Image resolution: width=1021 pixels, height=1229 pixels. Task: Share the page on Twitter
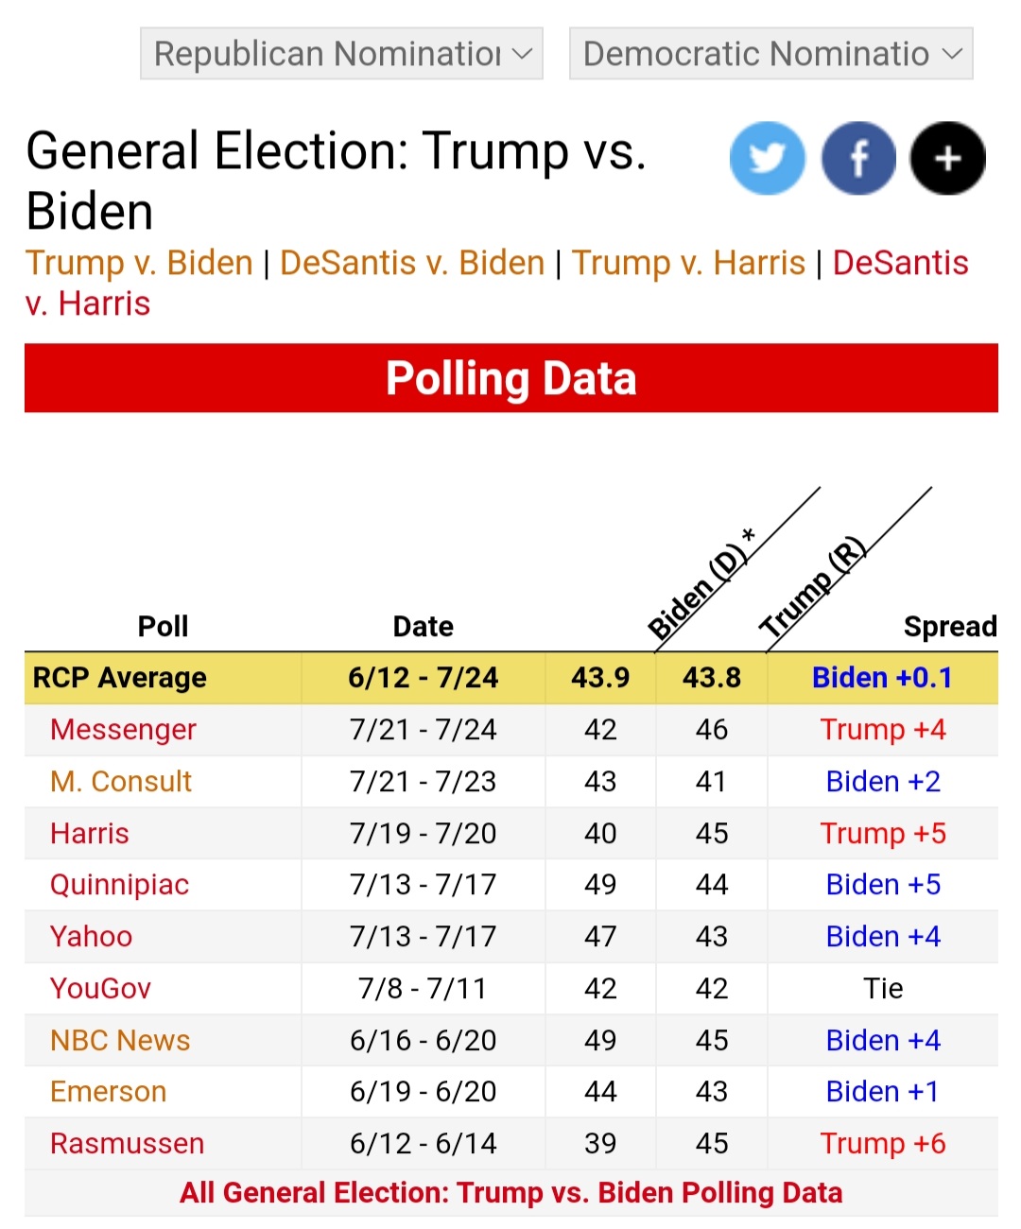[767, 158]
